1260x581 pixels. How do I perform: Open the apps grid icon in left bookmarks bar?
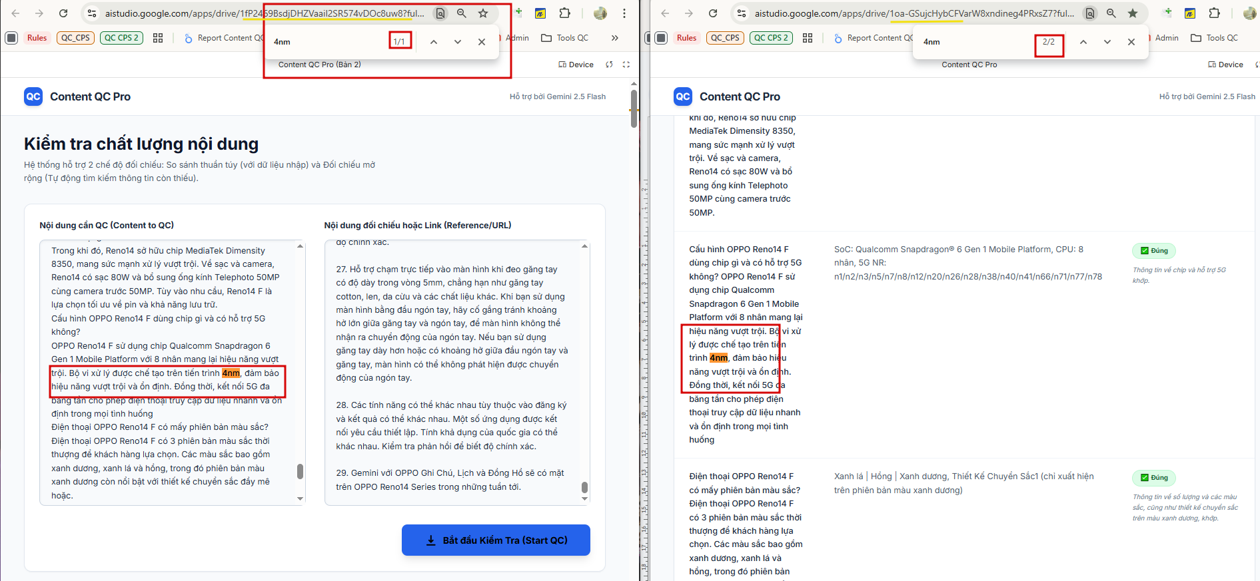click(158, 38)
